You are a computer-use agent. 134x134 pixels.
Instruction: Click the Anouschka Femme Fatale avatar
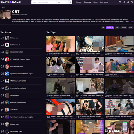(x=7, y=88)
